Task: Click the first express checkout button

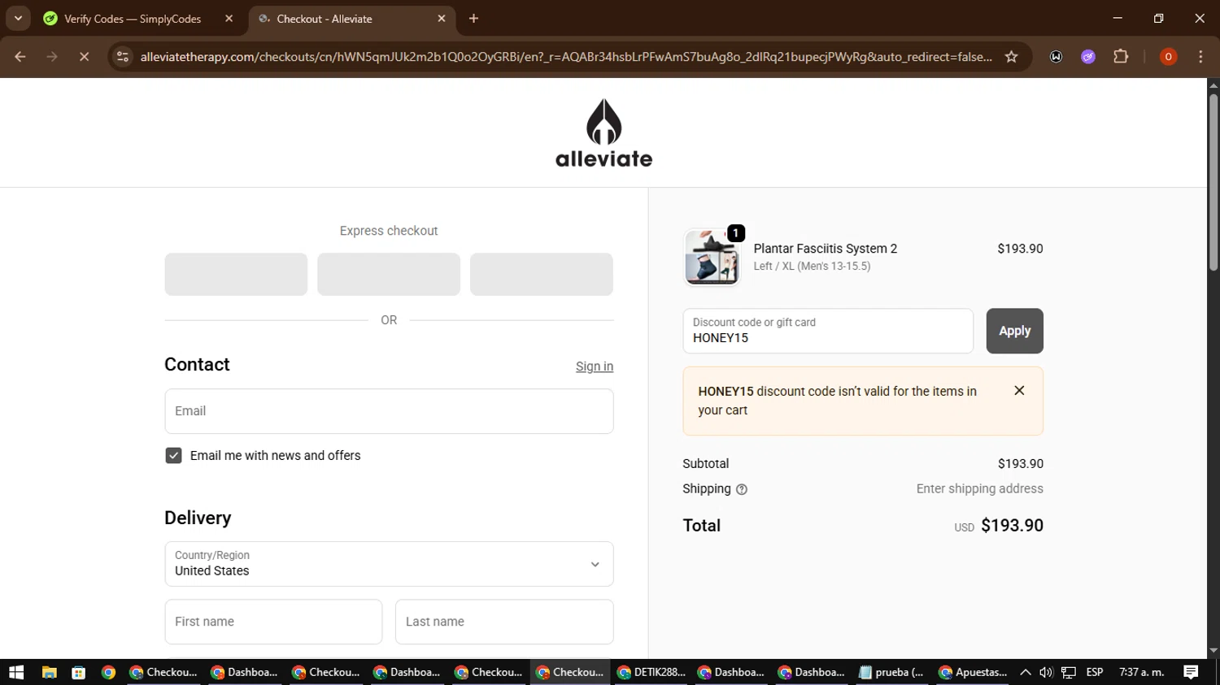Action: (x=236, y=274)
